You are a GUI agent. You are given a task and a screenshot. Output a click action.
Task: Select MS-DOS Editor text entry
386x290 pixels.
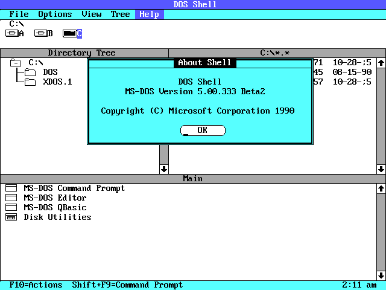(x=55, y=198)
